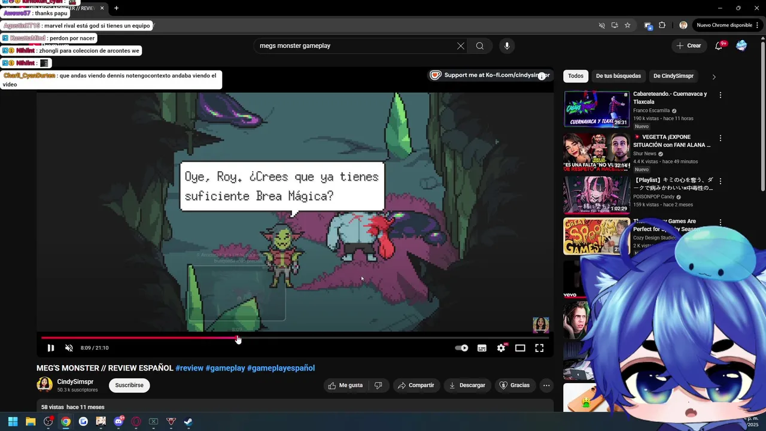The image size is (766, 431).
Task: Select the 'De CindySimspr' filter chip
Action: [x=673, y=76]
